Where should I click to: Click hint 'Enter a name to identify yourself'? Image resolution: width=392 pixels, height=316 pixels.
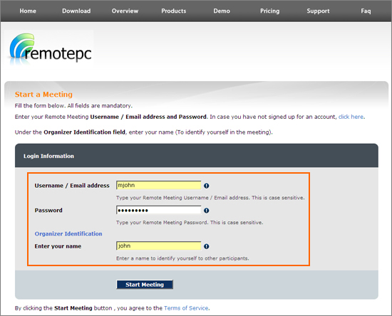182,258
